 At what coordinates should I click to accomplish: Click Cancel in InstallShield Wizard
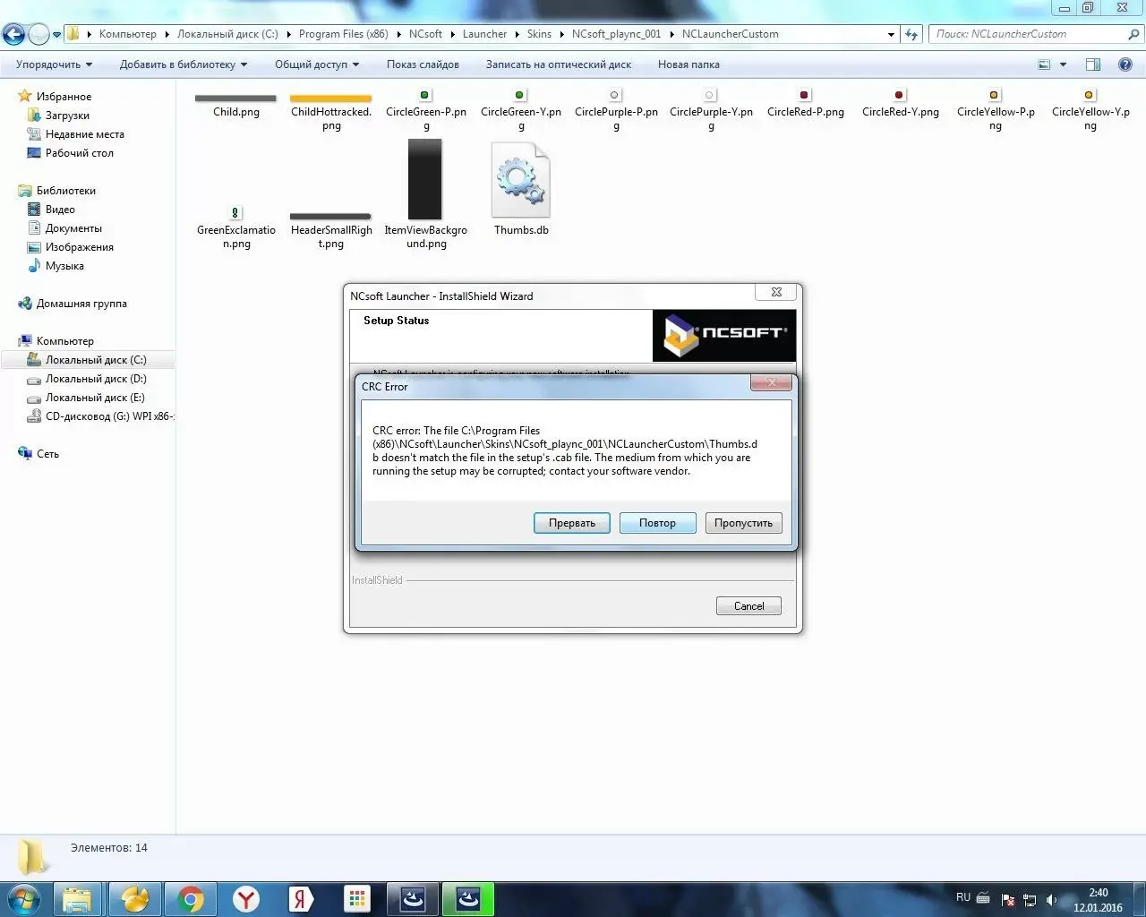point(749,606)
